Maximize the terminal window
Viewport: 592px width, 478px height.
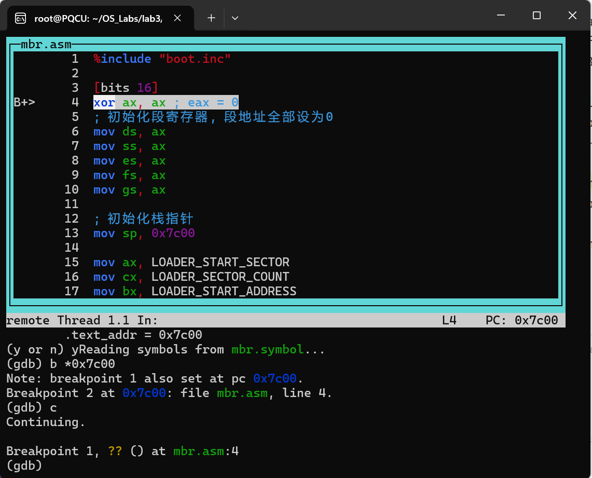(536, 16)
